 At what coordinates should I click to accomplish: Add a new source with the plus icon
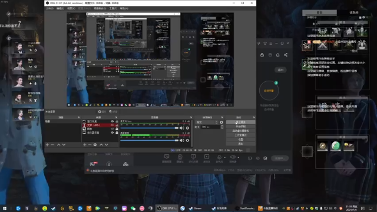84,145
